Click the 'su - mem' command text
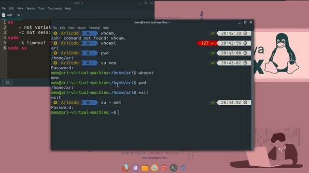The width and height of the screenshot is (309, 173). (x=111, y=102)
